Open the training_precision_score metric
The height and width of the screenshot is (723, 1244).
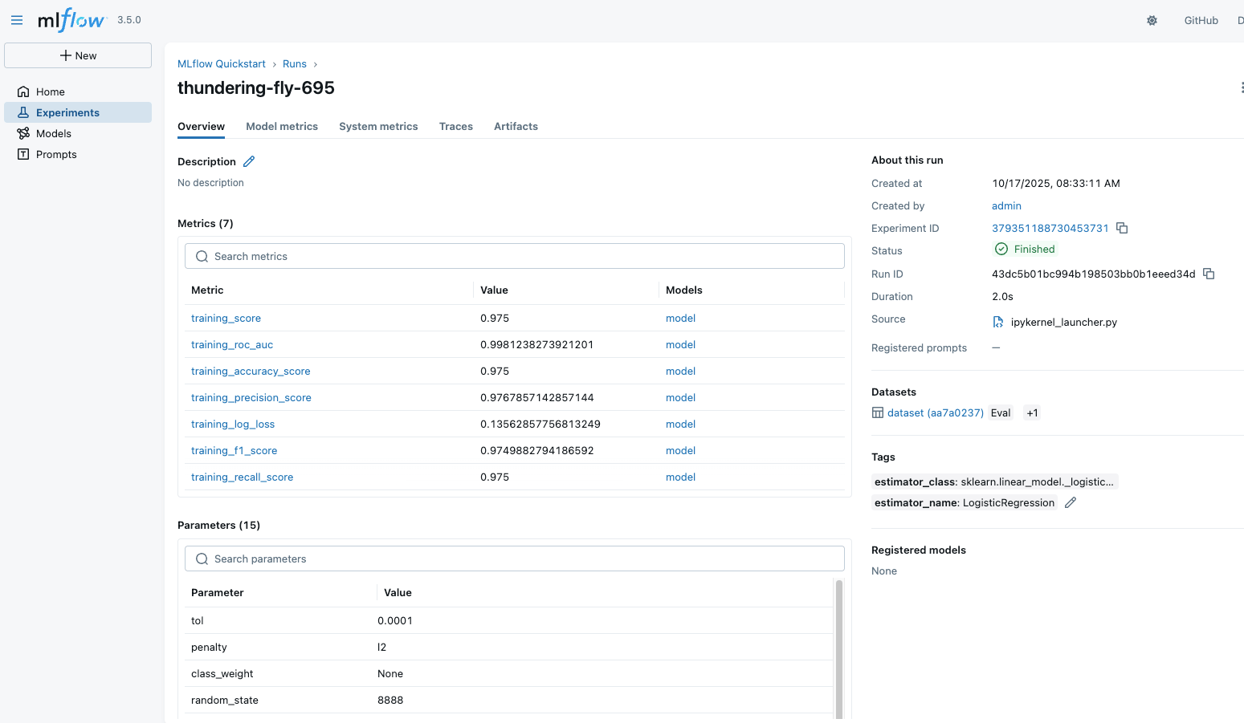(x=251, y=397)
